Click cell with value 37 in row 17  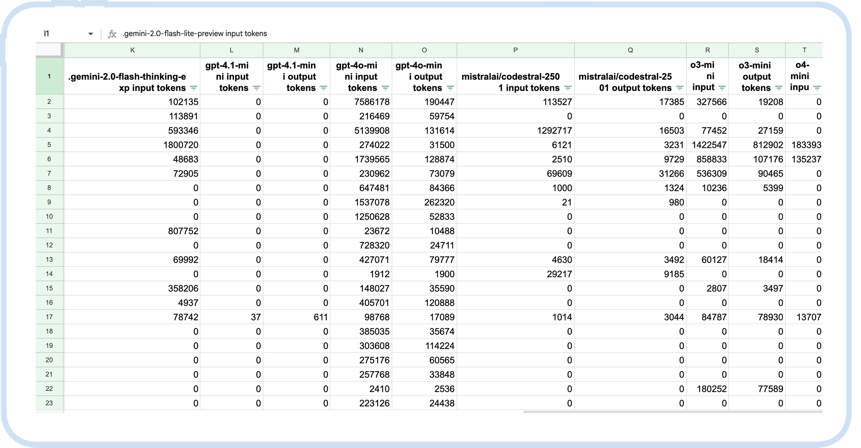(232, 317)
